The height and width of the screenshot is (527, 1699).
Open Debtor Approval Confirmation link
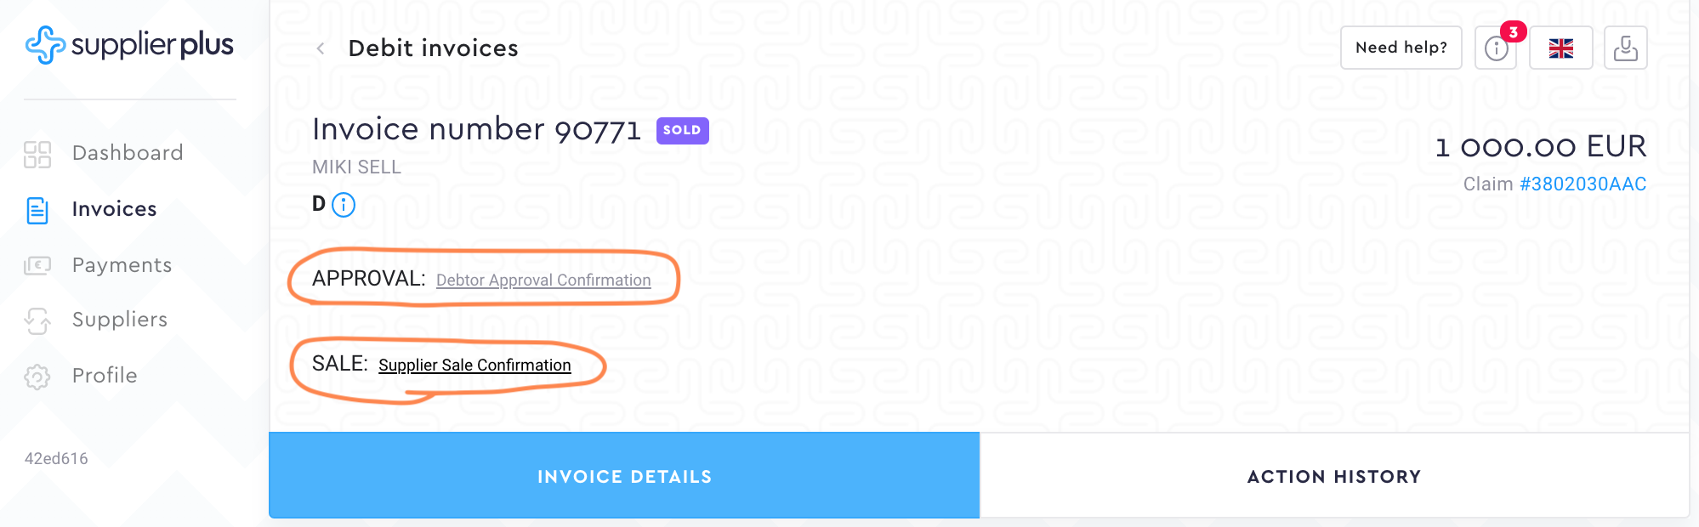543,280
